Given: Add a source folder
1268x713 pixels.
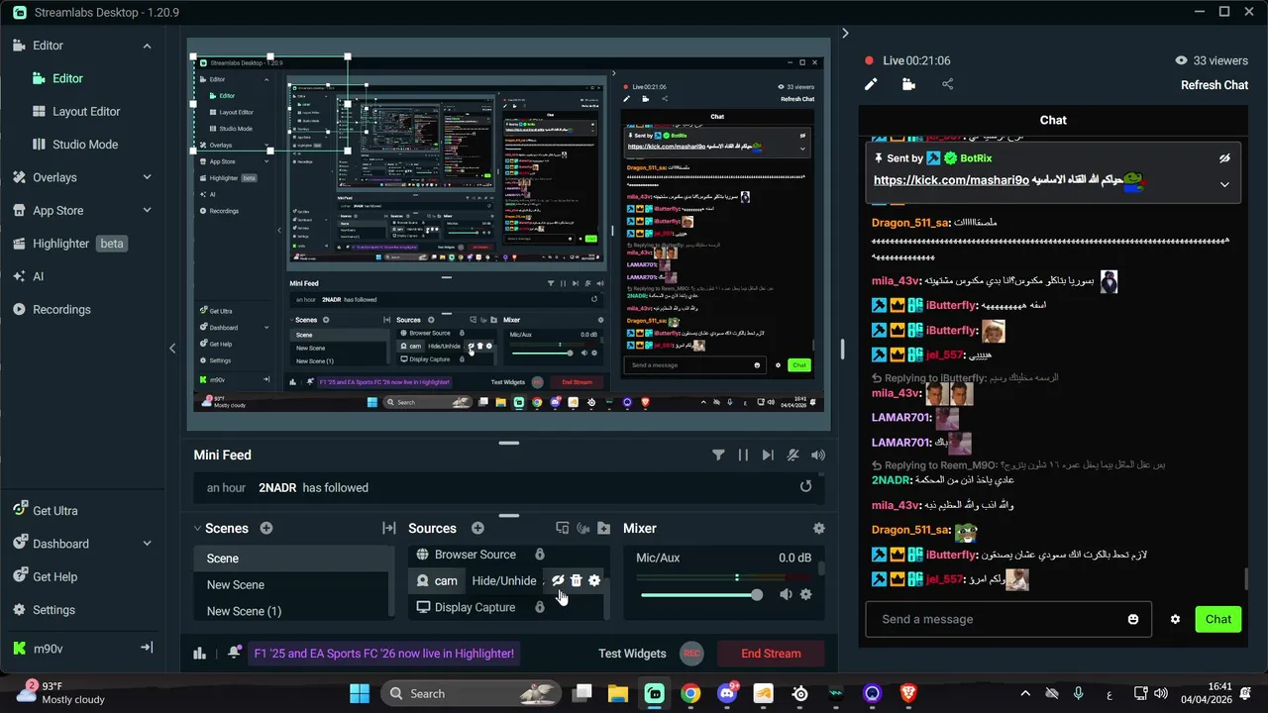Looking at the screenshot, I should tap(603, 529).
